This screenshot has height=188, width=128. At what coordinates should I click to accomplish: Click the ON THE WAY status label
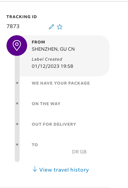coord(46,104)
